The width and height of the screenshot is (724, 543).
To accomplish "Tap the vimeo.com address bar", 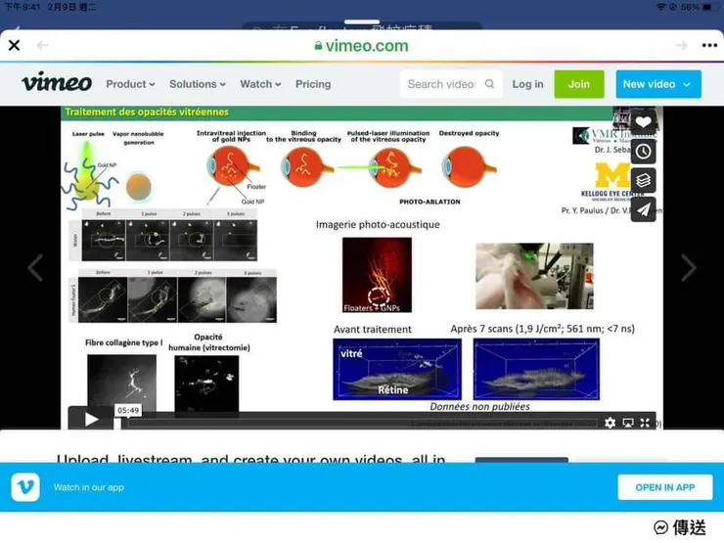I will 362,46.
